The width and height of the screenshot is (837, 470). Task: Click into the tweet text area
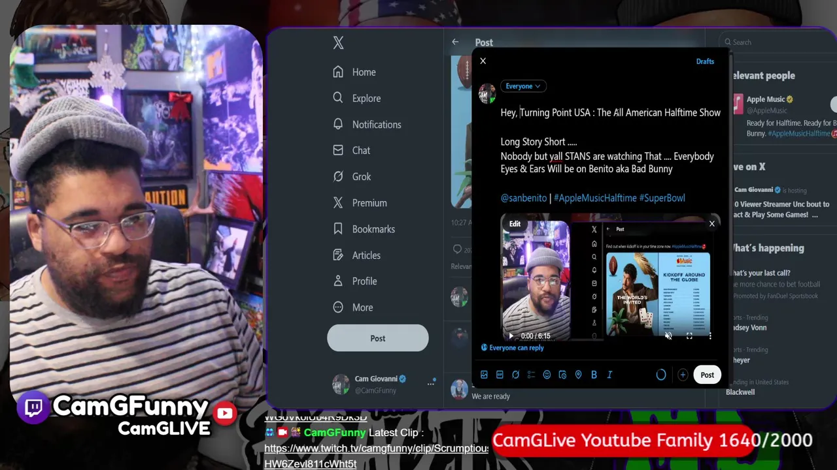pos(611,155)
